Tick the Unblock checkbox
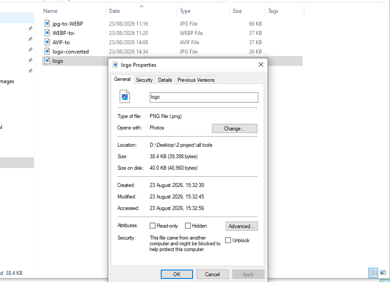Image resolution: width=390 pixels, height=282 pixels. [228, 240]
